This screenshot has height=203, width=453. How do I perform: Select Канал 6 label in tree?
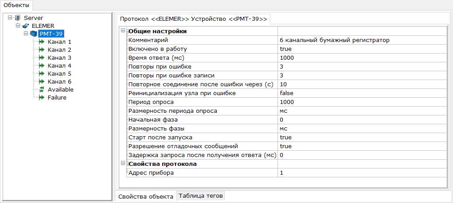click(x=59, y=82)
